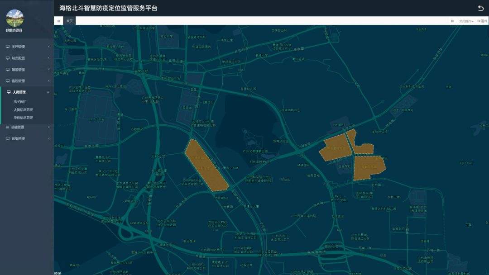Screen dimensions: 489x275
Task: Select the 站点配置 sidebar icon
Action: pyautogui.click(x=7, y=58)
